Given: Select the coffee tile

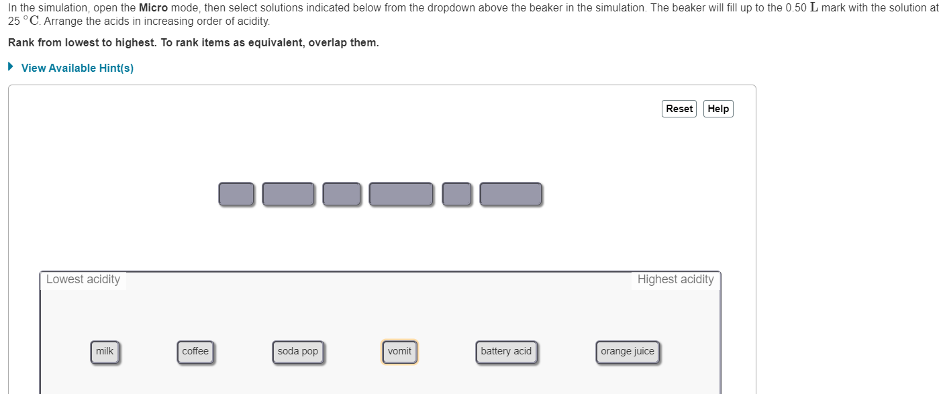Looking at the screenshot, I should coord(195,351).
